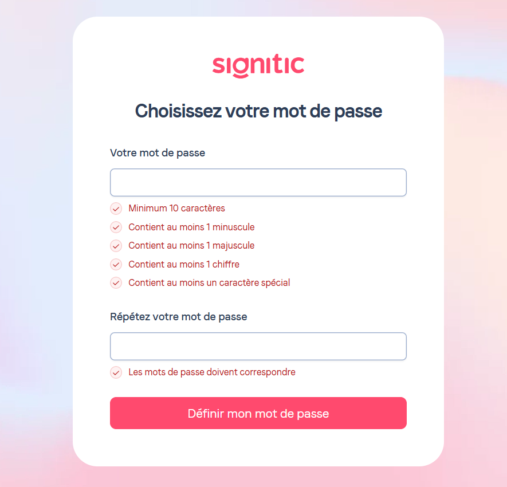Click the Répétez votre mot de passe label
Image resolution: width=507 pixels, height=487 pixels.
click(179, 317)
